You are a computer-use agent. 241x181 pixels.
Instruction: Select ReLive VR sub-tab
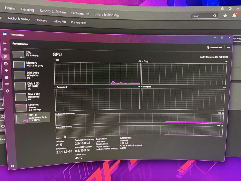tap(59, 21)
